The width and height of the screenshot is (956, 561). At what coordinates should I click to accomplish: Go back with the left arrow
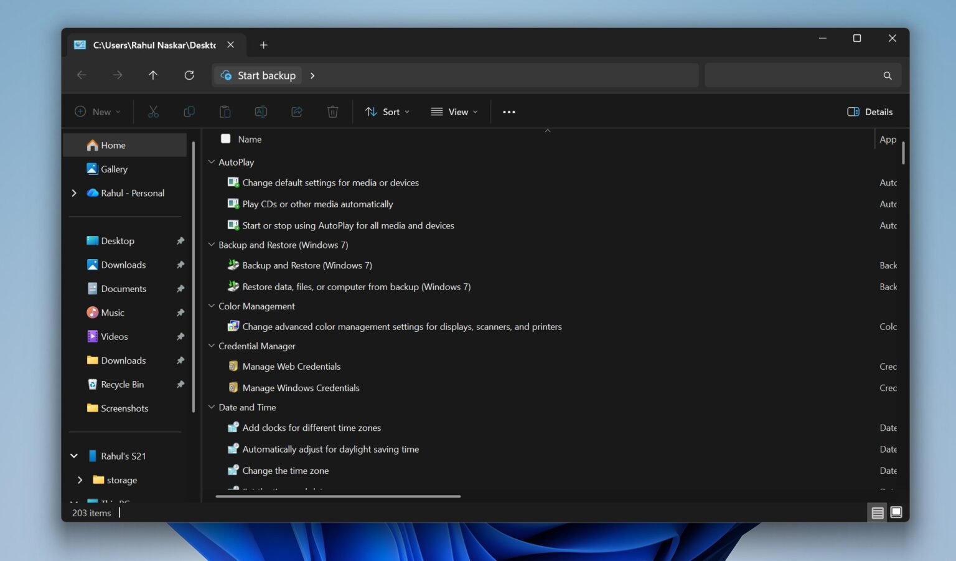pos(82,75)
